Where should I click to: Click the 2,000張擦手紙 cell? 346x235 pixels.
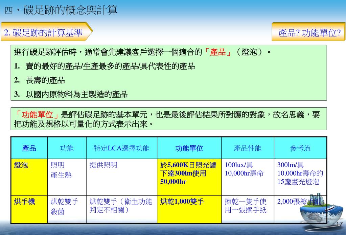(x=300, y=209)
